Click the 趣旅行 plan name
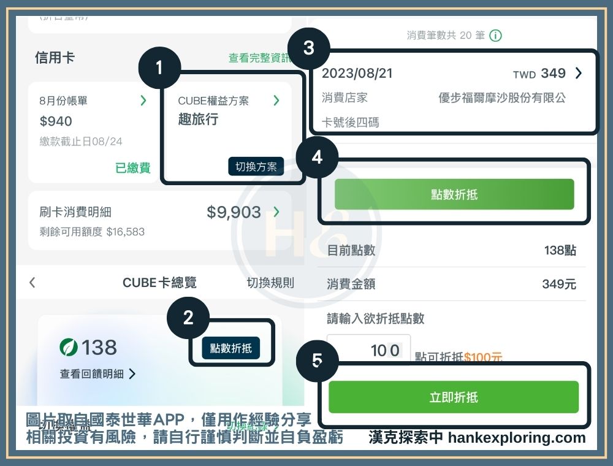This screenshot has width=613, height=466. point(198,119)
